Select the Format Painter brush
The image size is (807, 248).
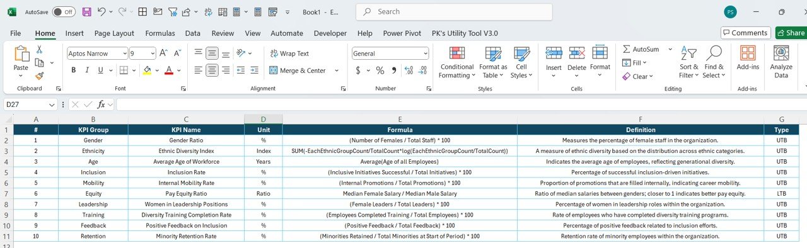pos(39,76)
